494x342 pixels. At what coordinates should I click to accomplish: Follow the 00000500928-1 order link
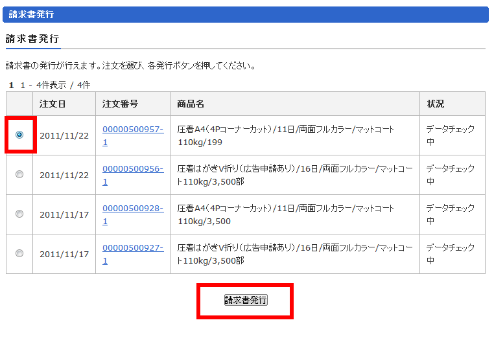tap(132, 208)
